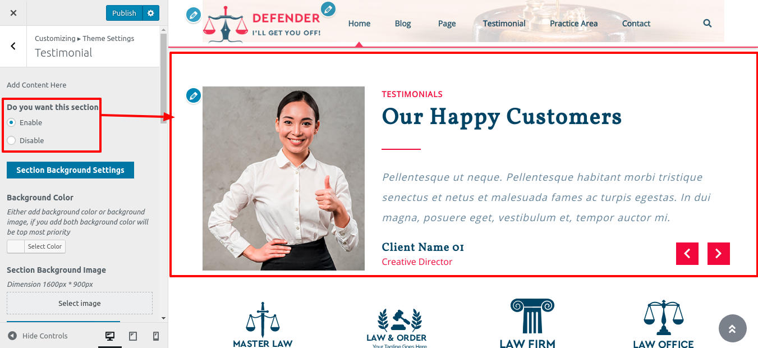The width and height of the screenshot is (758, 348).
Task: Click the edit pencil icon beside the logo
Action: (194, 15)
